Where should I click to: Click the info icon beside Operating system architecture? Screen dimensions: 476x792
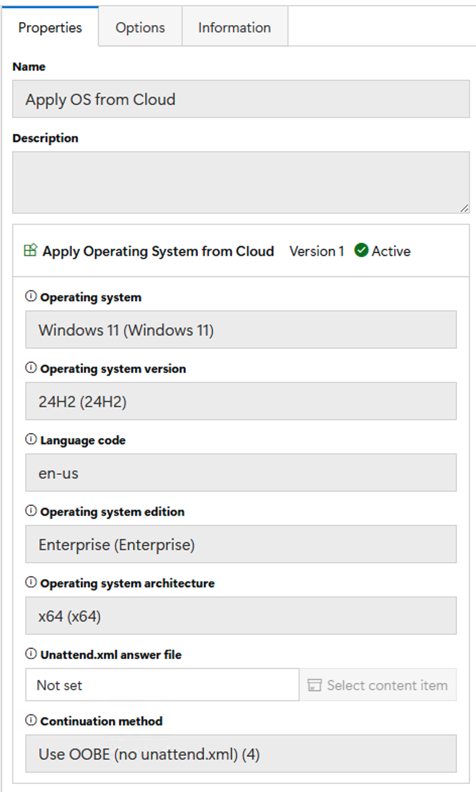coord(31,582)
